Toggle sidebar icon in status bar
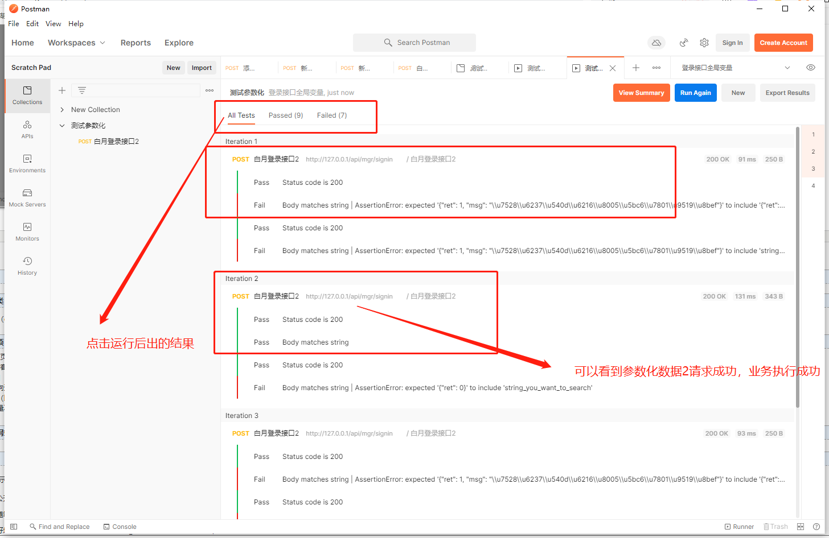829x538 pixels. (14, 527)
